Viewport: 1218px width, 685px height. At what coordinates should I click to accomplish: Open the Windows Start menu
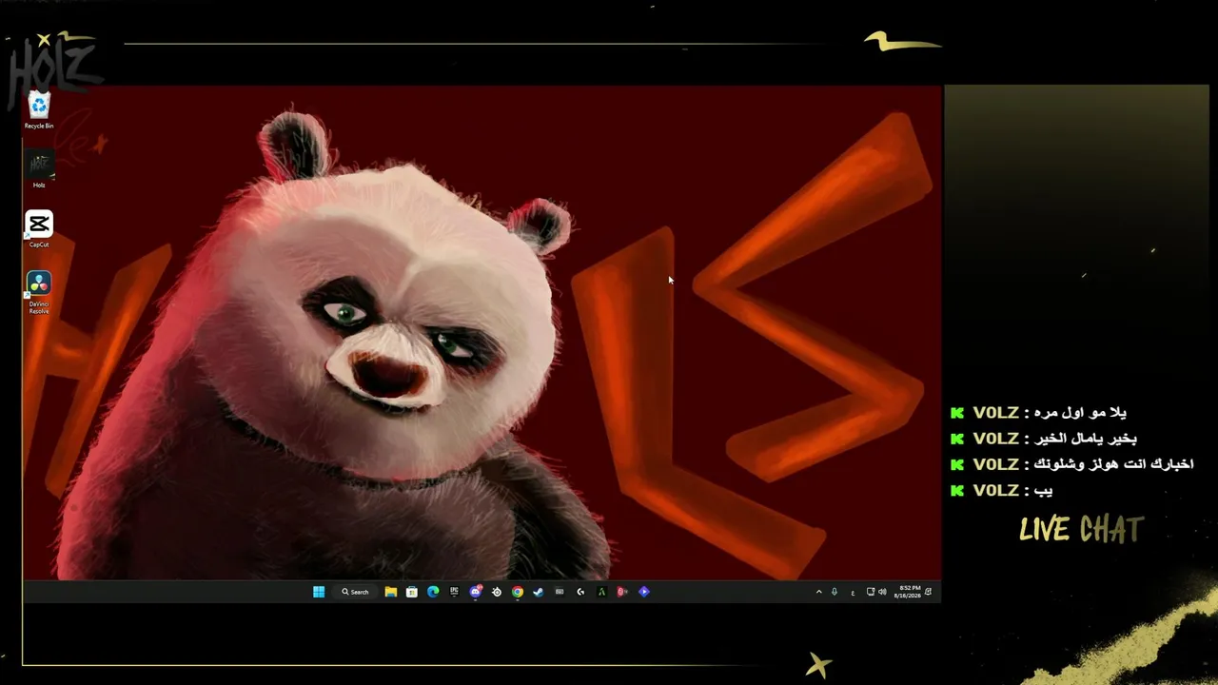click(319, 592)
